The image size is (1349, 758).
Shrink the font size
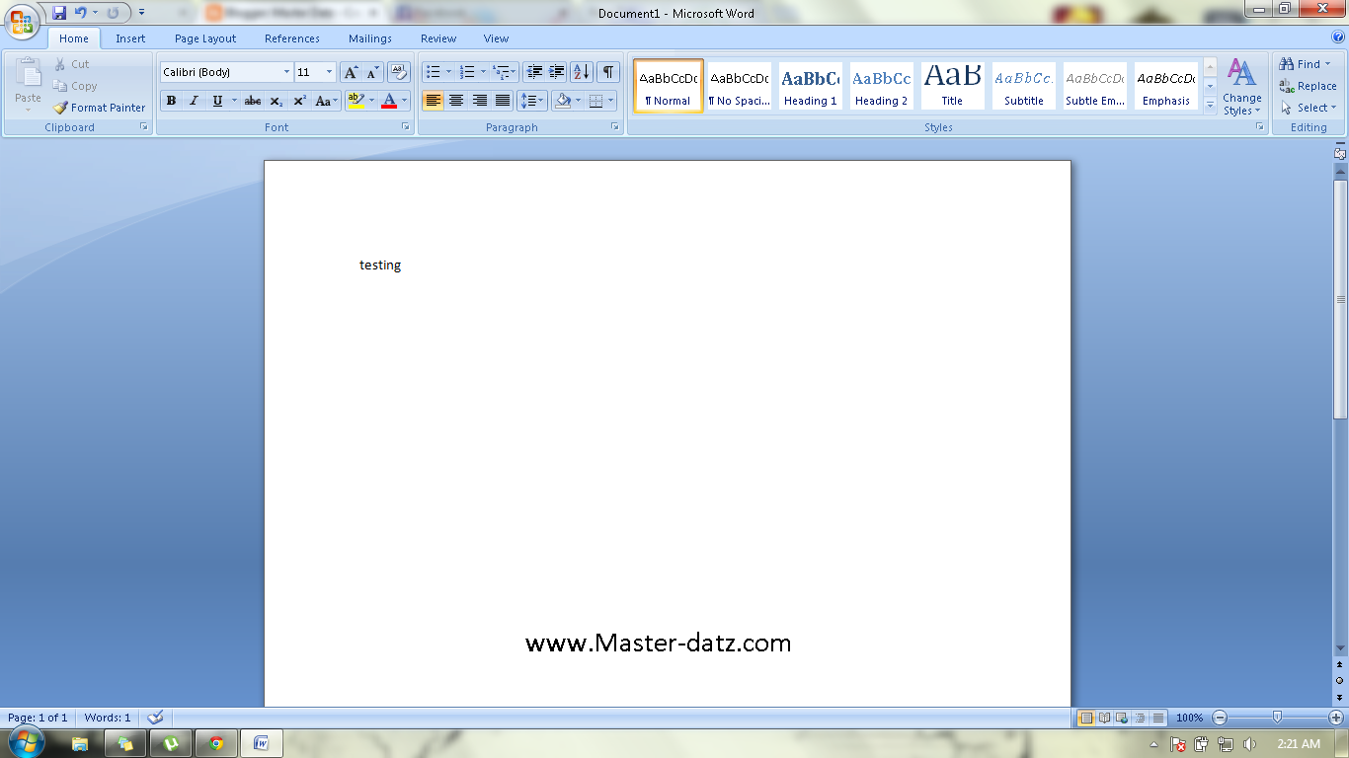[373, 72]
